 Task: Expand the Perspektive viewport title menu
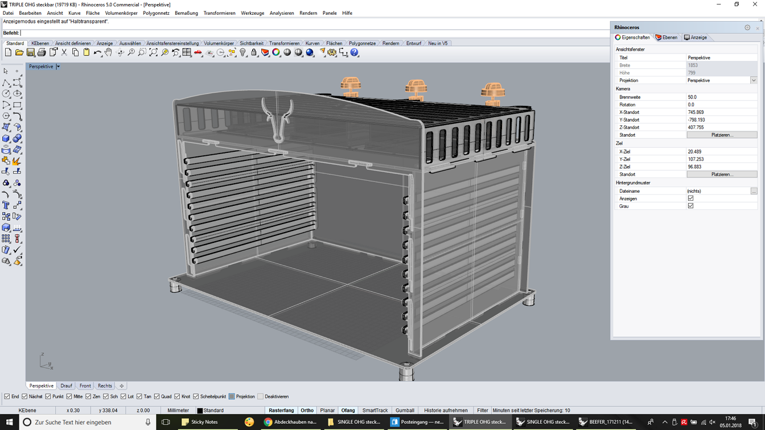tap(58, 67)
